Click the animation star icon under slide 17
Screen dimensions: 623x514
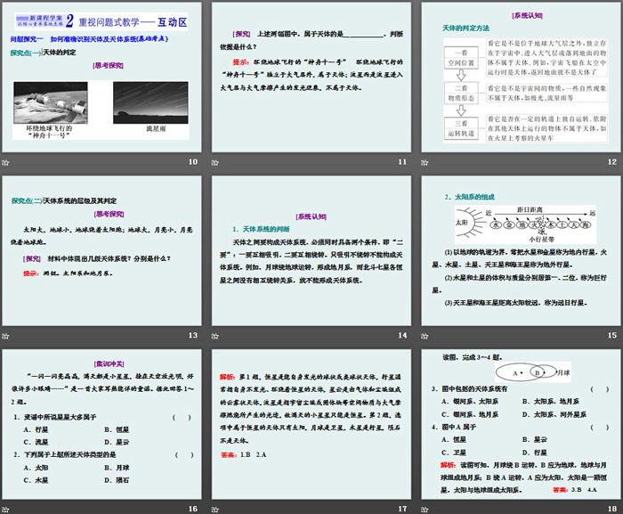tap(215, 509)
